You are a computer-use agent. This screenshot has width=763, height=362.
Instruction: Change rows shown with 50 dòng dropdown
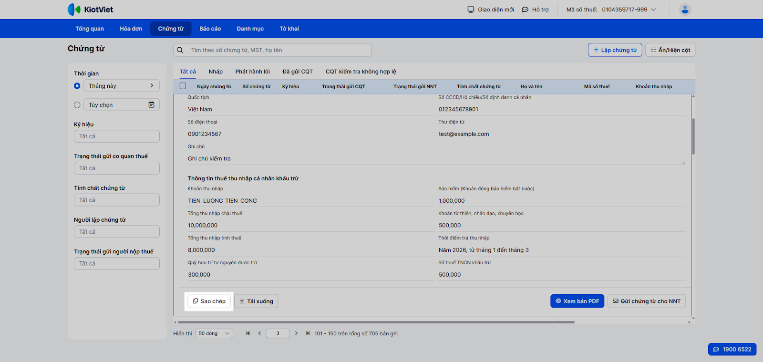pos(214,333)
